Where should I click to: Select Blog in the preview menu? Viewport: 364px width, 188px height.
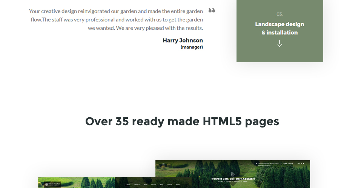[x=161, y=185]
